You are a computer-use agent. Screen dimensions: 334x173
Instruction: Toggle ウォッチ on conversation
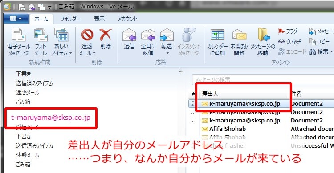tap(289, 42)
